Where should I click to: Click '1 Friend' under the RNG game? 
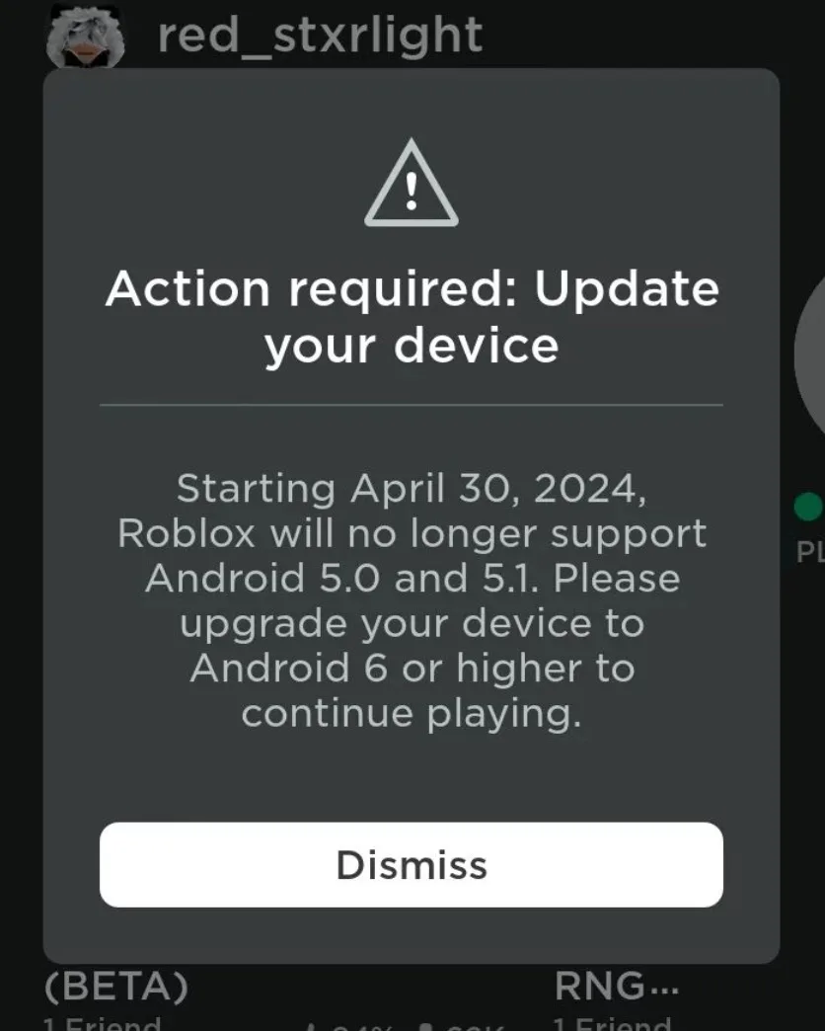tap(612, 1023)
